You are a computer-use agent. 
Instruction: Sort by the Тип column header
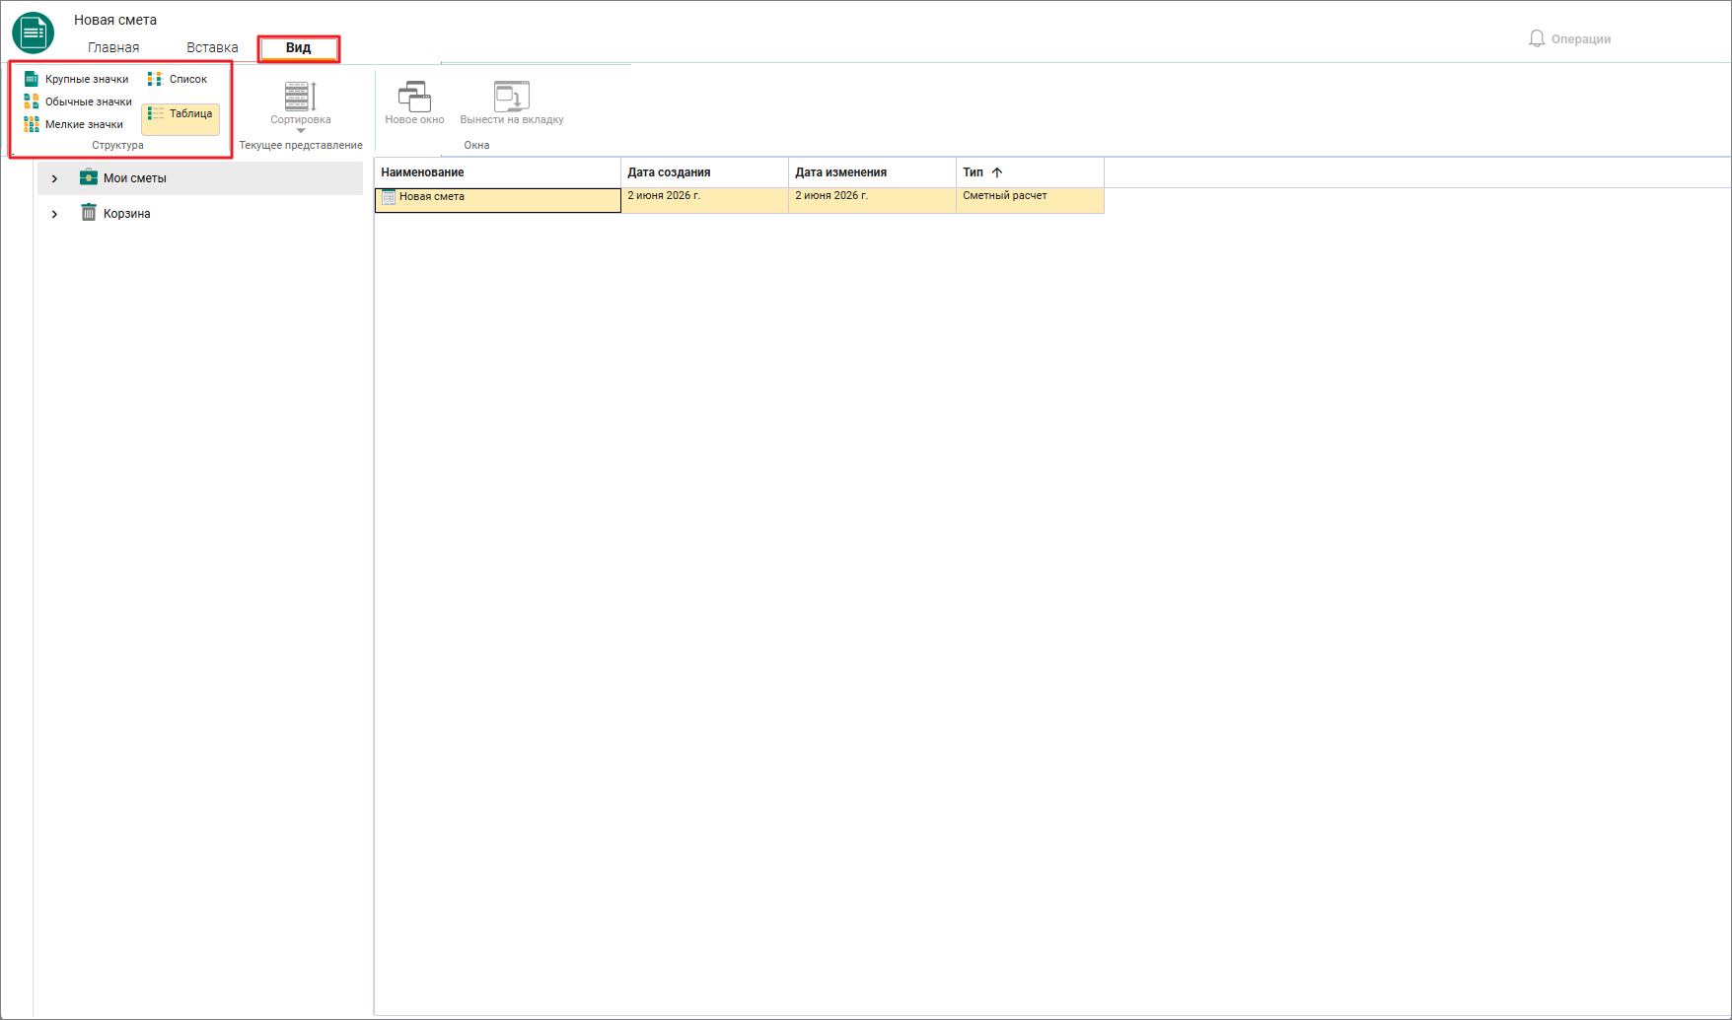(1030, 172)
